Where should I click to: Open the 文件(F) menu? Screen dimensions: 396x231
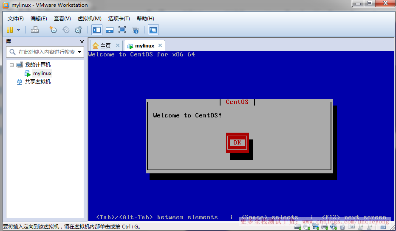[15, 19]
